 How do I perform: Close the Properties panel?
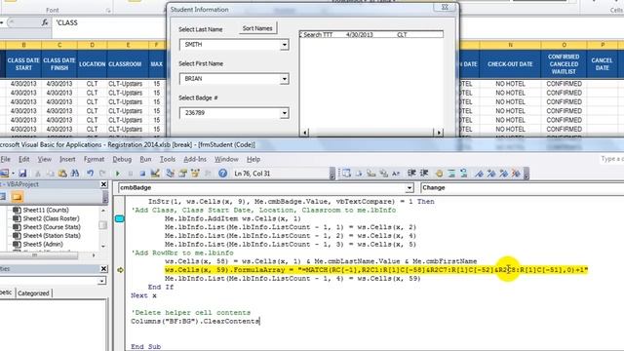[x=103, y=269]
